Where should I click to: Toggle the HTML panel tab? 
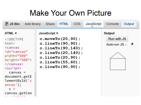point(64,24)
